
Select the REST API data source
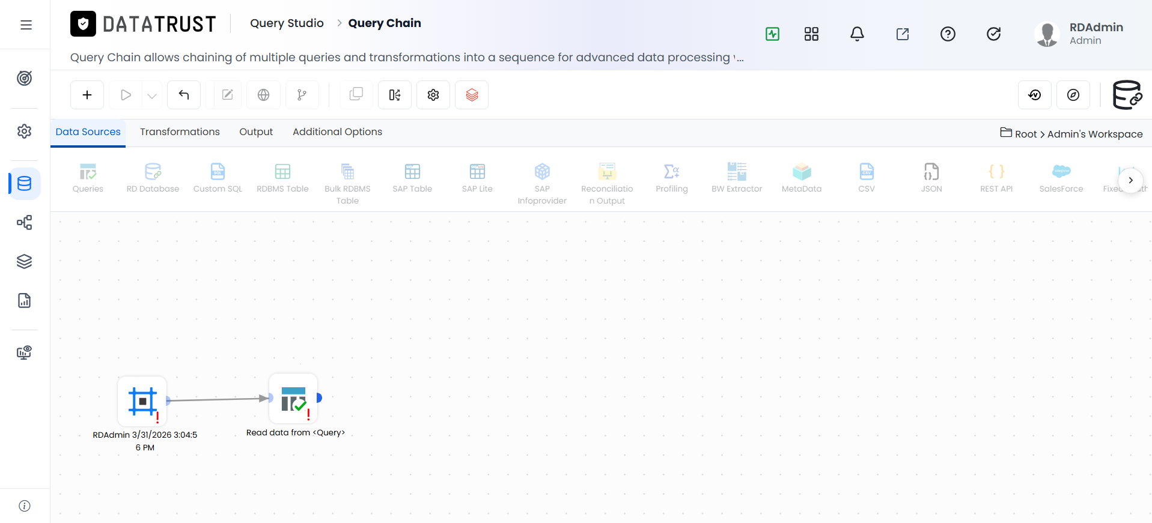[x=996, y=178]
